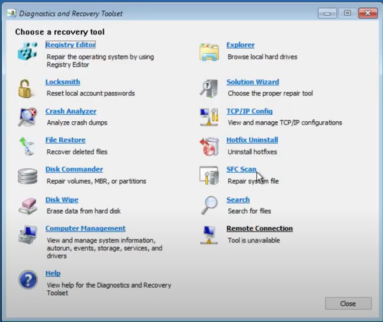Screen dimensions: 383x322
Task: Click the blue Help question mark icon
Action: pyautogui.click(x=28, y=280)
